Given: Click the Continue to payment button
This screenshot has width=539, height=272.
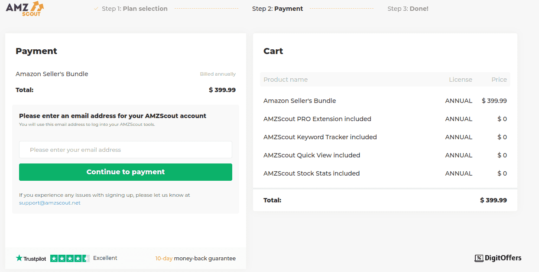Looking at the screenshot, I should (126, 172).
